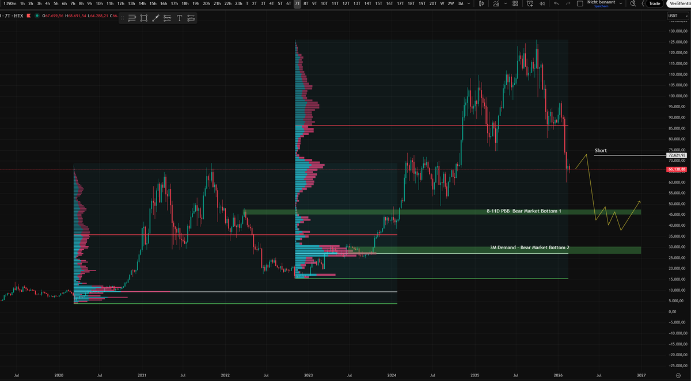The height and width of the screenshot is (381, 691).
Task: Open drawing settings icon in floating toolbar
Action: pyautogui.click(x=191, y=18)
